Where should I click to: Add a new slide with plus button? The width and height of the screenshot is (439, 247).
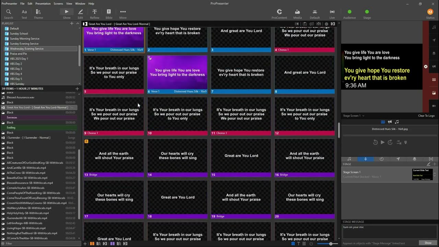click(85, 244)
